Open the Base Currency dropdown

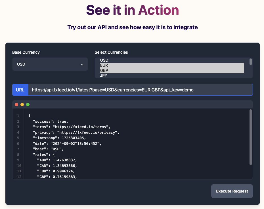tap(50, 64)
